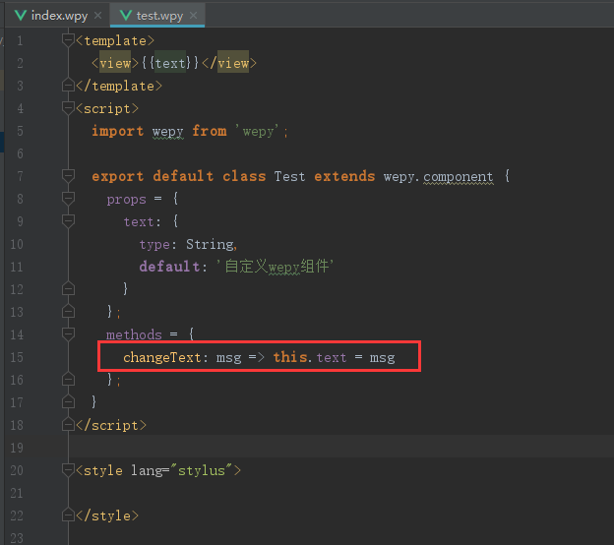Screen dimensions: 614x545
Task: Click the 'extends' keyword
Action: pyautogui.click(x=344, y=176)
